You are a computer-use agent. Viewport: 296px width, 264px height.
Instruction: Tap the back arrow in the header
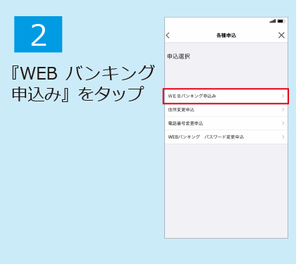(168, 35)
